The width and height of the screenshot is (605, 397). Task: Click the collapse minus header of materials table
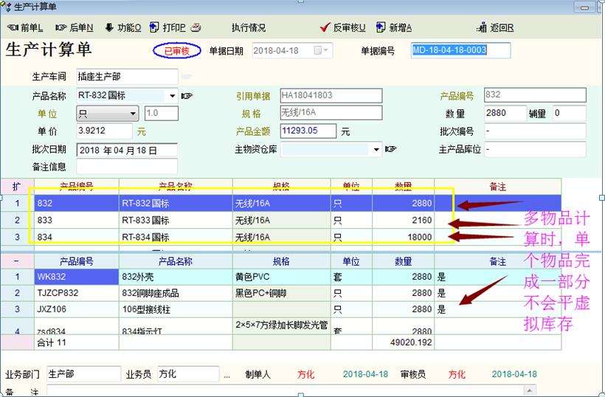(16, 261)
